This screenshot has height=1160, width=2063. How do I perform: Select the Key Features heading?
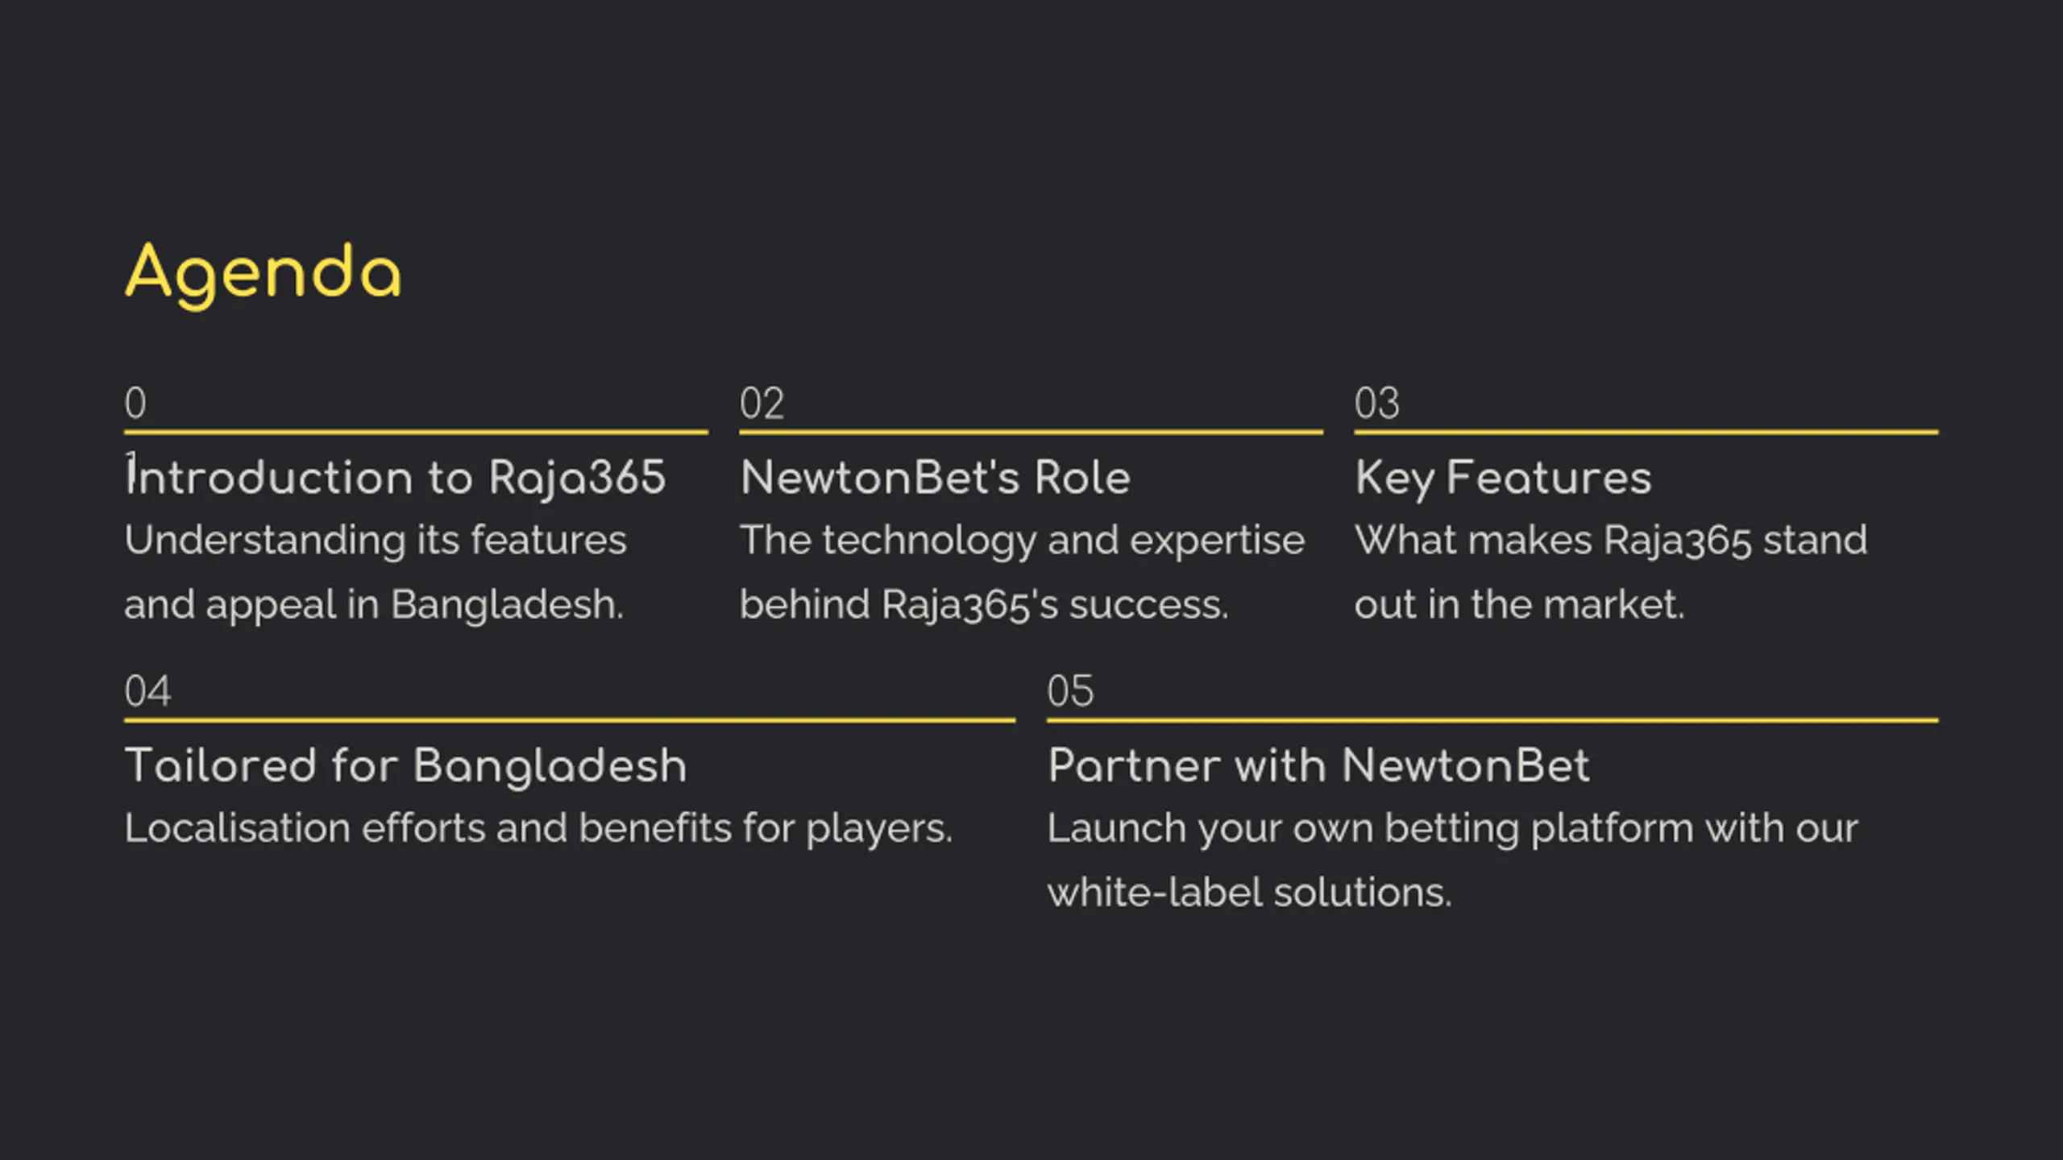(x=1503, y=478)
